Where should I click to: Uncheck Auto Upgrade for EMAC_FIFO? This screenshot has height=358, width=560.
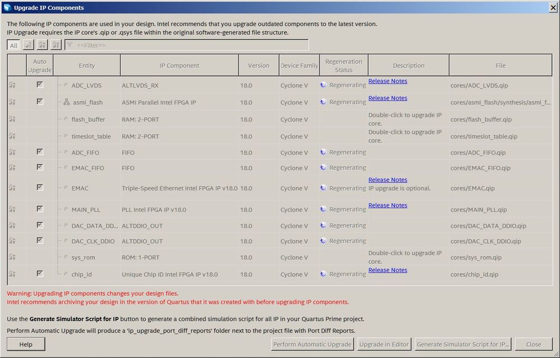point(40,167)
